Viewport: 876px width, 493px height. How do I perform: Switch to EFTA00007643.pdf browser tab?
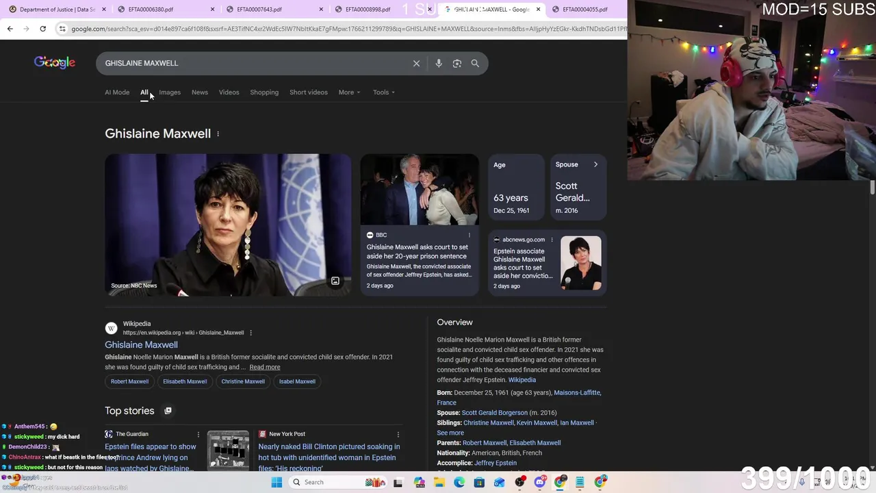tap(274, 10)
